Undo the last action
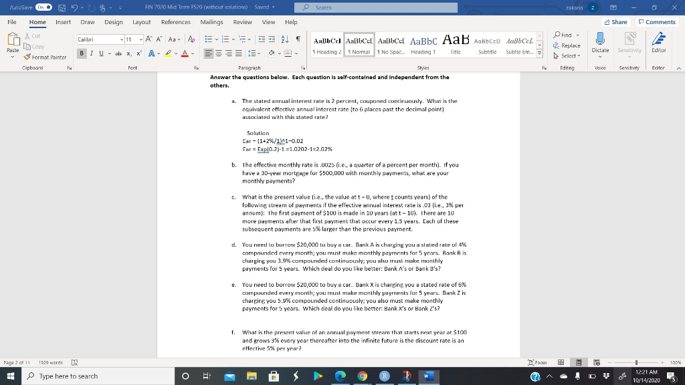 coord(74,7)
